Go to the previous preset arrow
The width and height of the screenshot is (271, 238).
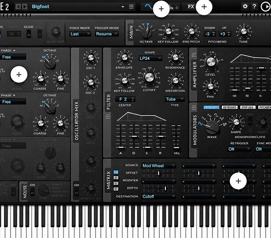point(18,7)
